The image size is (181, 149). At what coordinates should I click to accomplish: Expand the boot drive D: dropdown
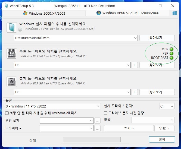[x=128, y=65]
